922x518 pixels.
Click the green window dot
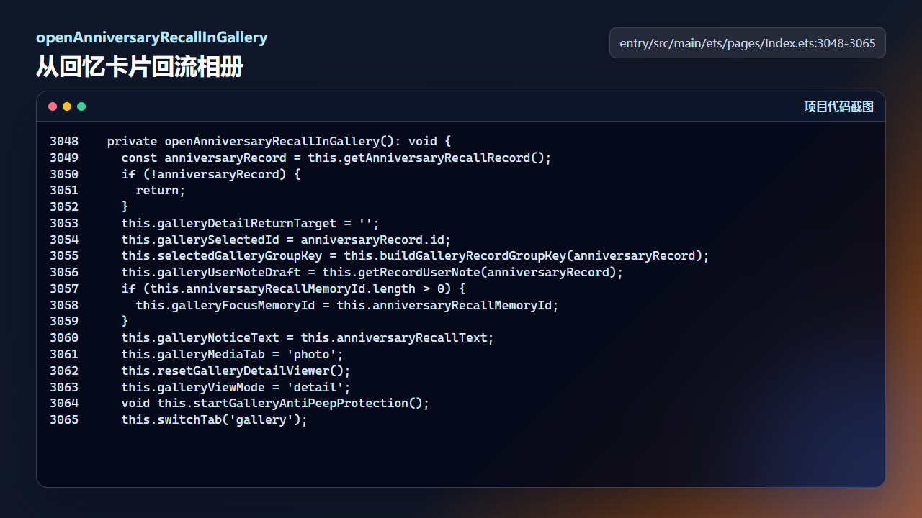[81, 106]
